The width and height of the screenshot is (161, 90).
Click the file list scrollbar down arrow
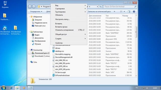coord(136,75)
